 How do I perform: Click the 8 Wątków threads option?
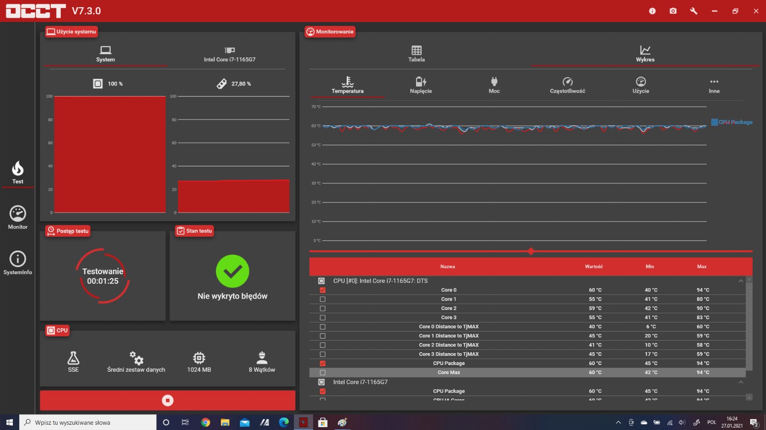262,362
